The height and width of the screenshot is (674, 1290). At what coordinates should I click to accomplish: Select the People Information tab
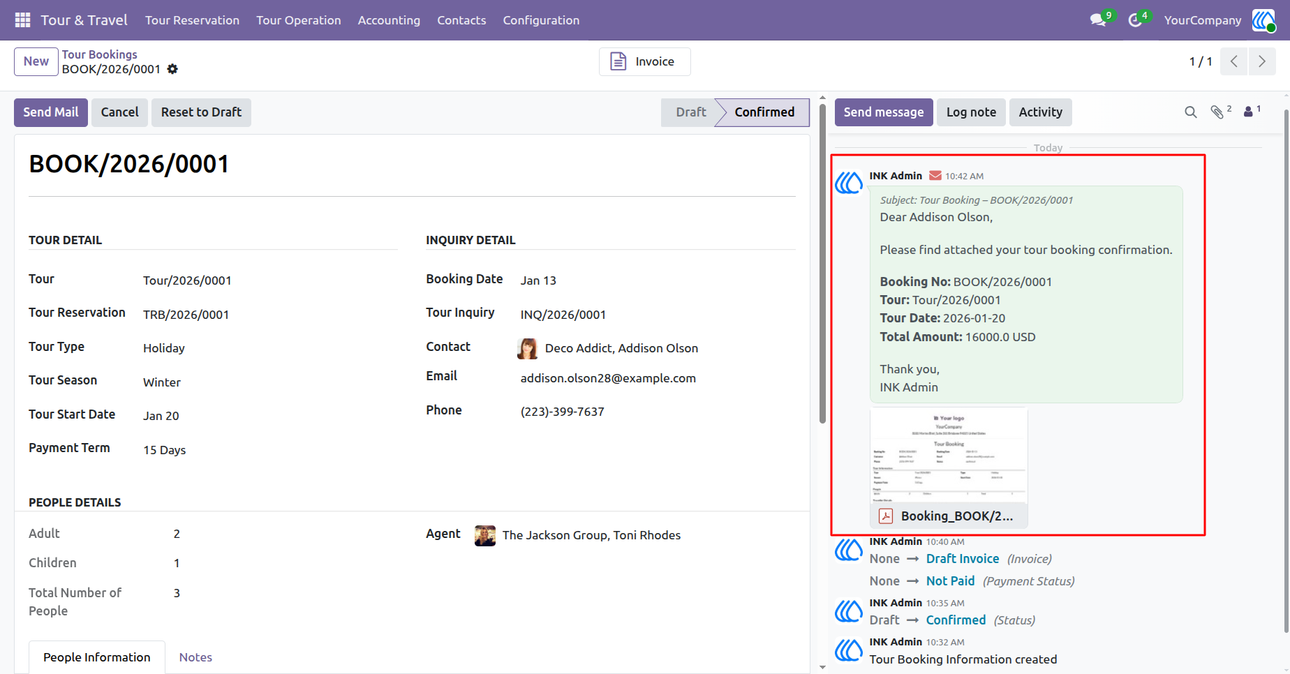point(97,657)
